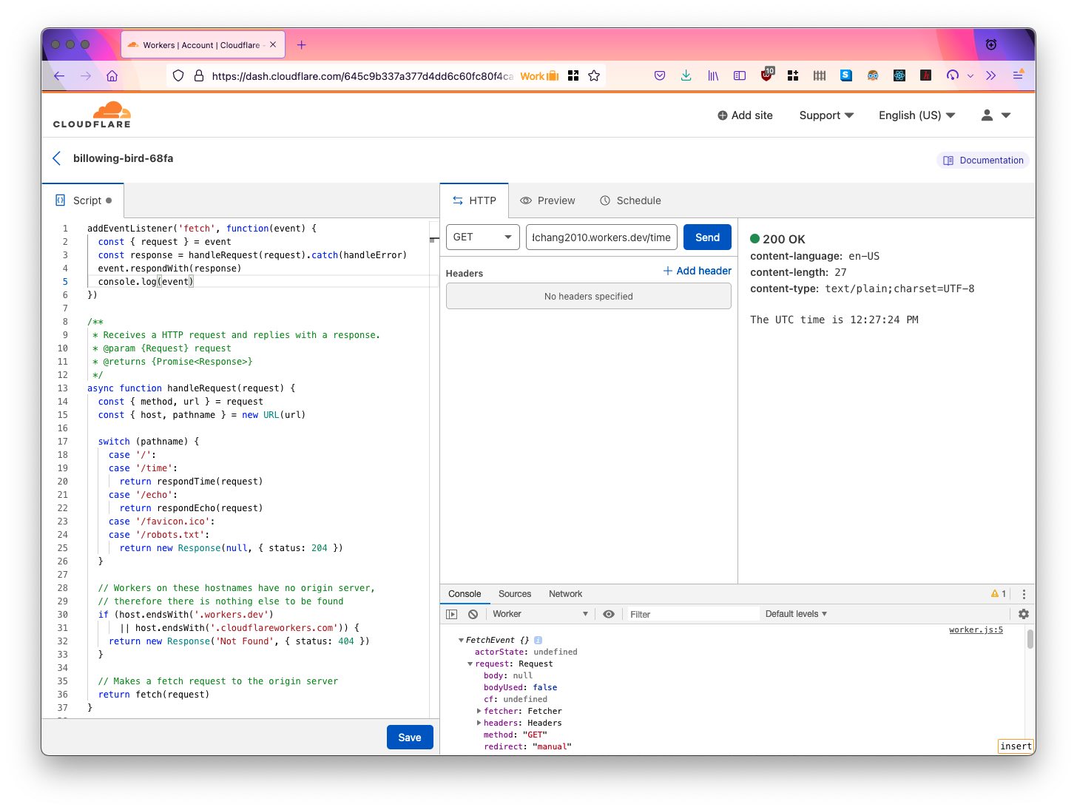
Task: Create live expression with eye icon
Action: pyautogui.click(x=609, y=614)
